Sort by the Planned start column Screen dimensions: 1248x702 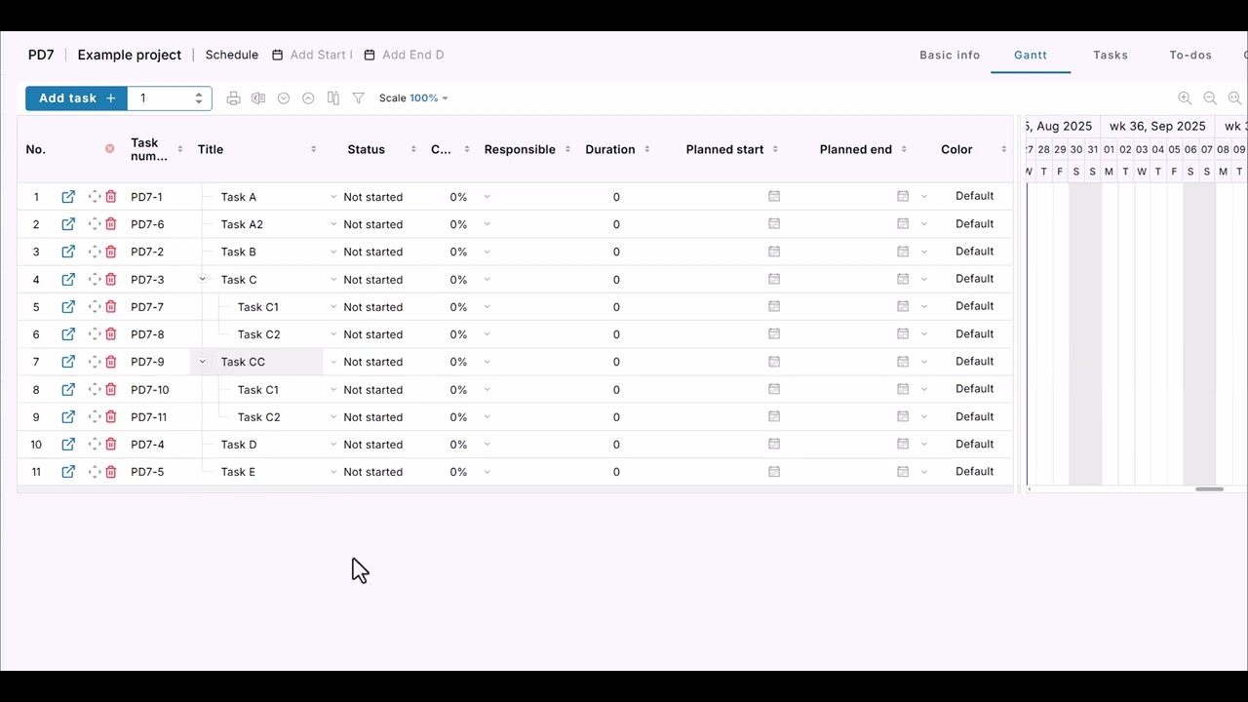(775, 149)
